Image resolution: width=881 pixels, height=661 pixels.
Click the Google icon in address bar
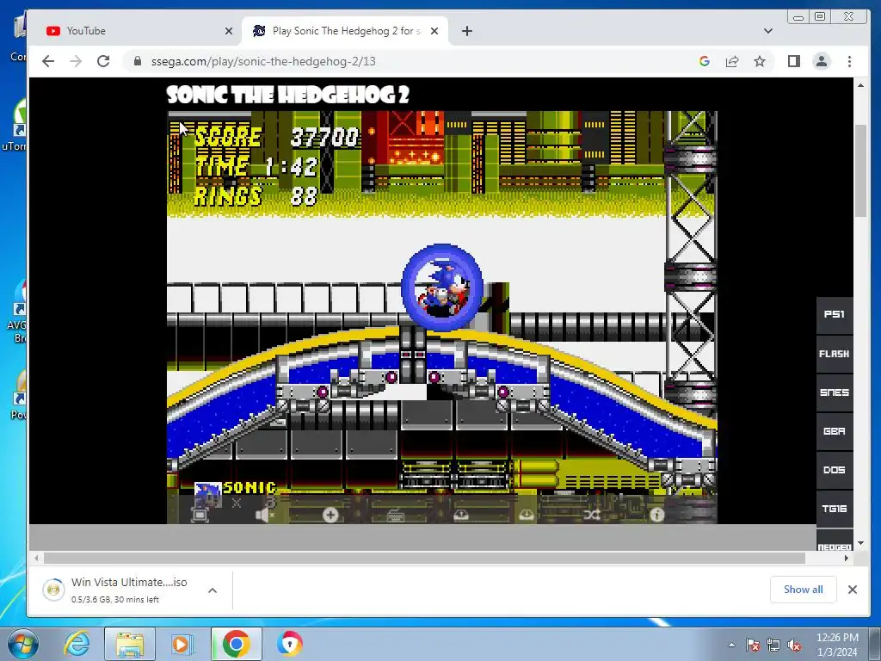(705, 61)
